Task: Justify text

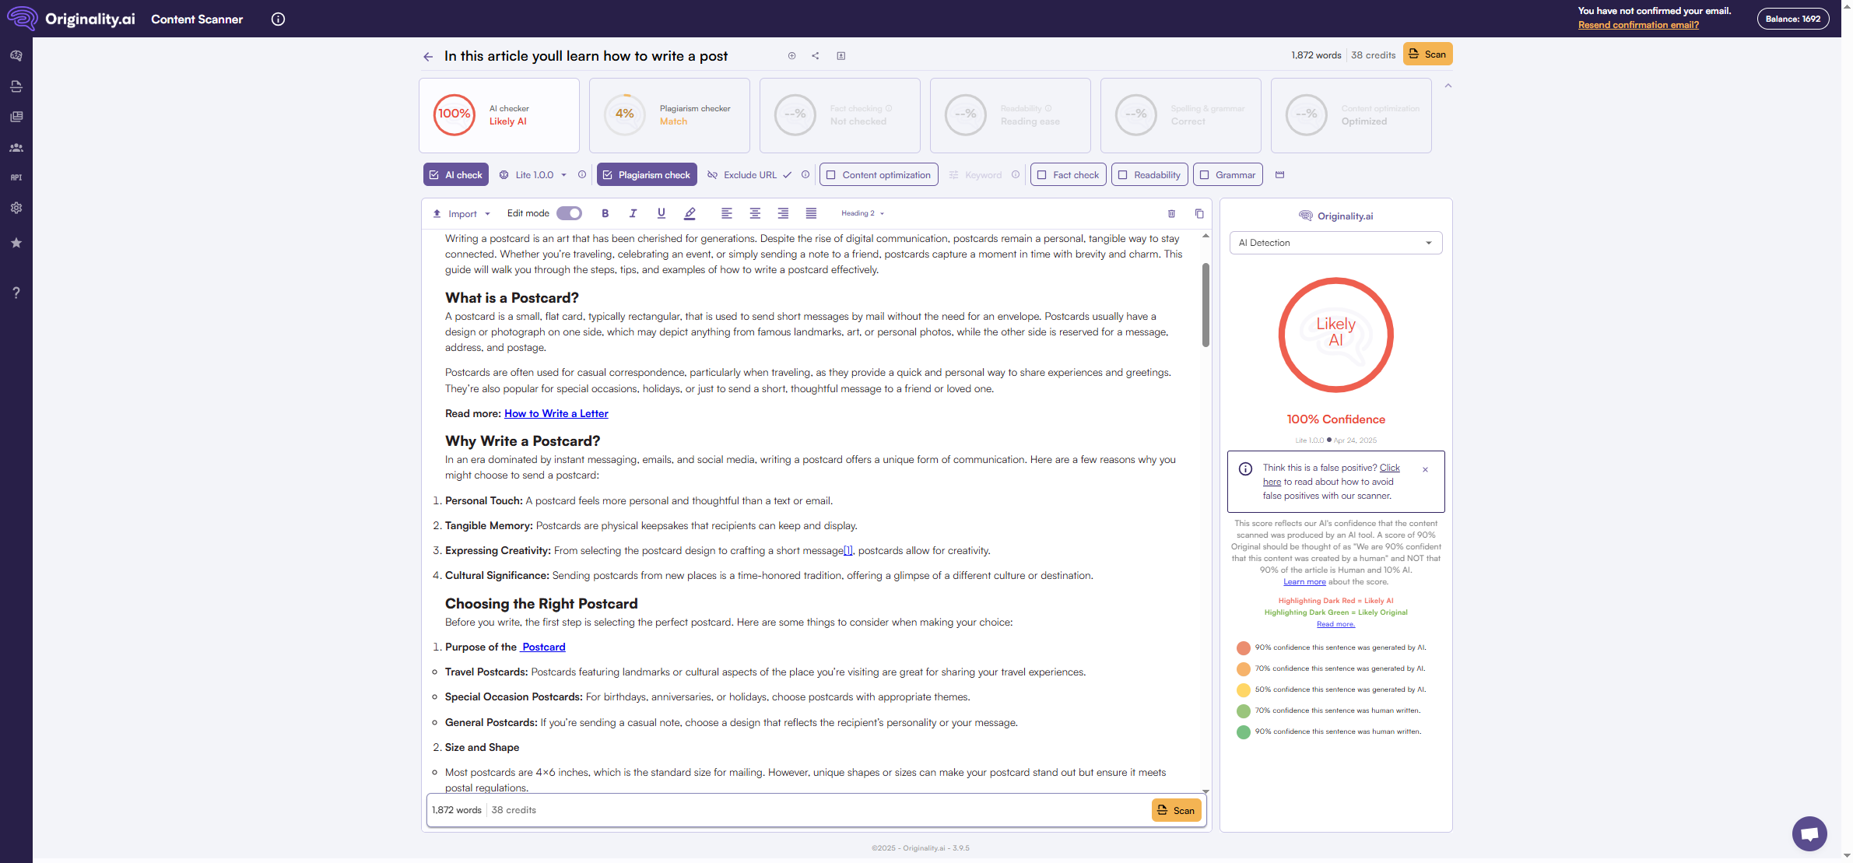Action: click(x=811, y=213)
